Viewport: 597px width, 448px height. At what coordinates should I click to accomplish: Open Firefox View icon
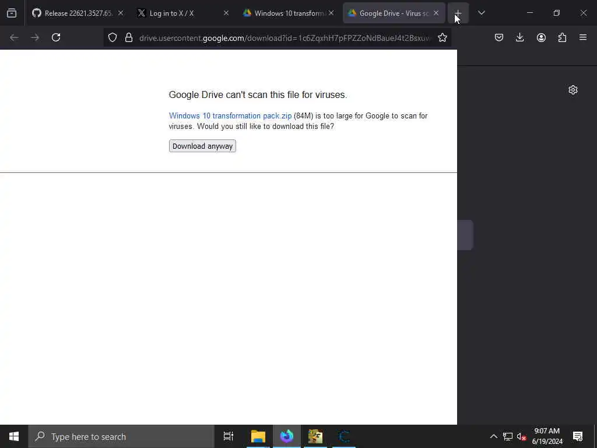coord(12,13)
